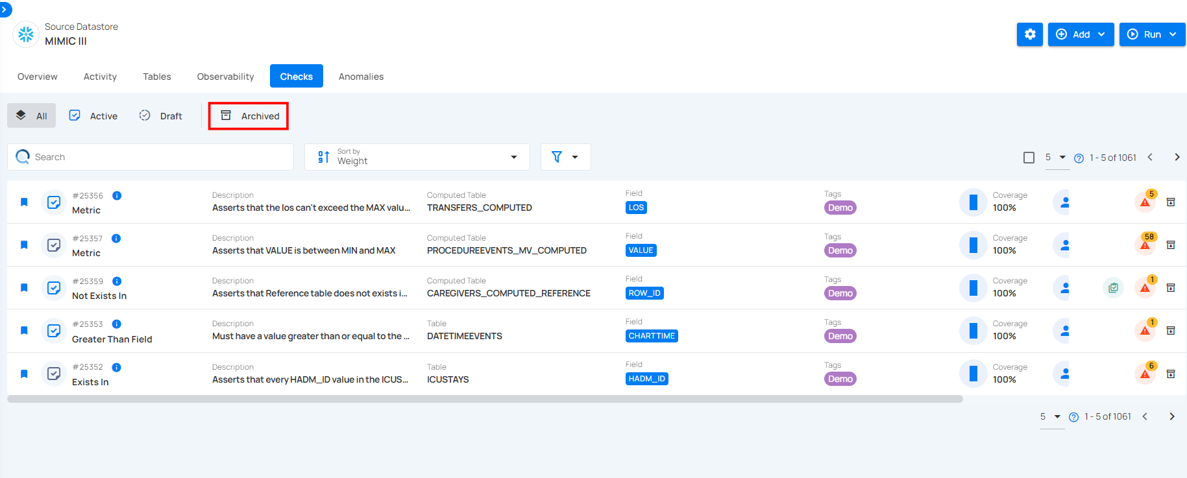Tick the select-all checkbox
Viewport: 1187px width, 478px height.
click(x=1029, y=158)
